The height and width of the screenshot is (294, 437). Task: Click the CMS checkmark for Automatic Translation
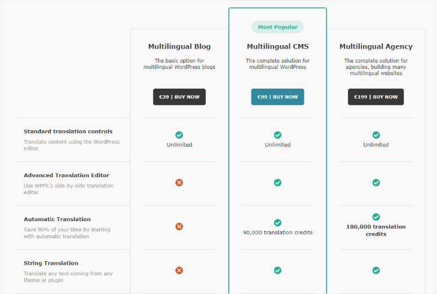click(277, 222)
